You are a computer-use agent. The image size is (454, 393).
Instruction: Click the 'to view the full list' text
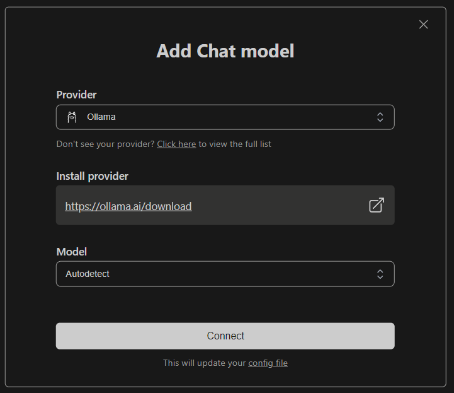pos(235,144)
